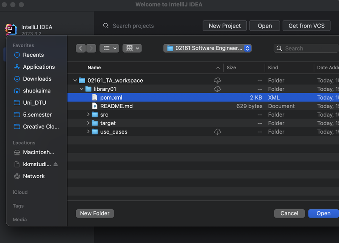Click the forward navigation arrow
This screenshot has width=339, height=243.
(91, 48)
